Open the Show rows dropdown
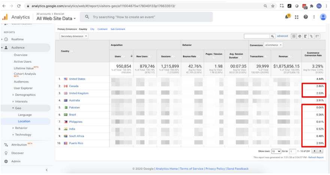This screenshot has height=175, width=330. [276, 151]
